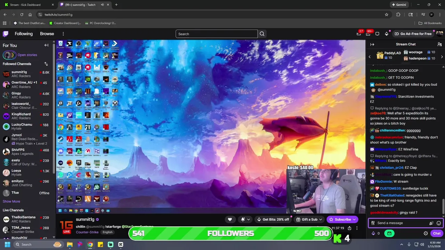Open the More options menu beside Browse
Screen dimensions: 445x250
tap(63, 34)
